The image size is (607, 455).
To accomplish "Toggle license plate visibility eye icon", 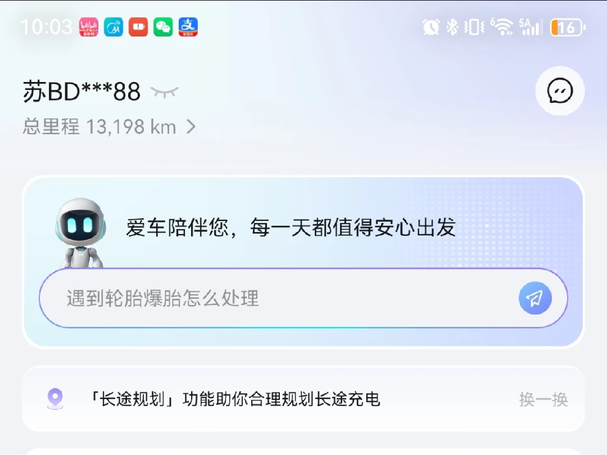I will pos(165,93).
